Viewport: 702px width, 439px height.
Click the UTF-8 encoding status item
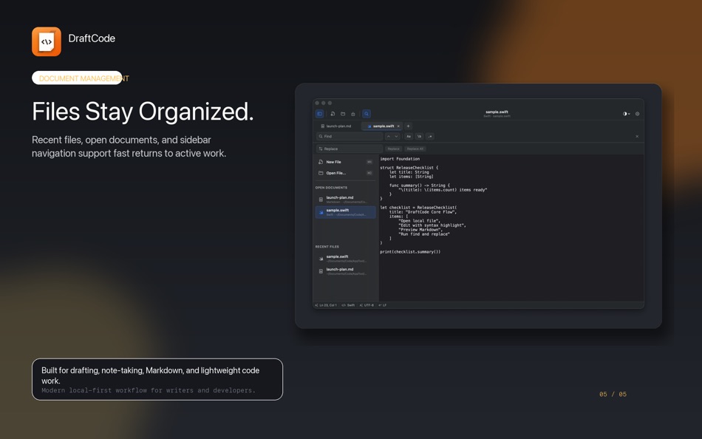pyautogui.click(x=367, y=305)
